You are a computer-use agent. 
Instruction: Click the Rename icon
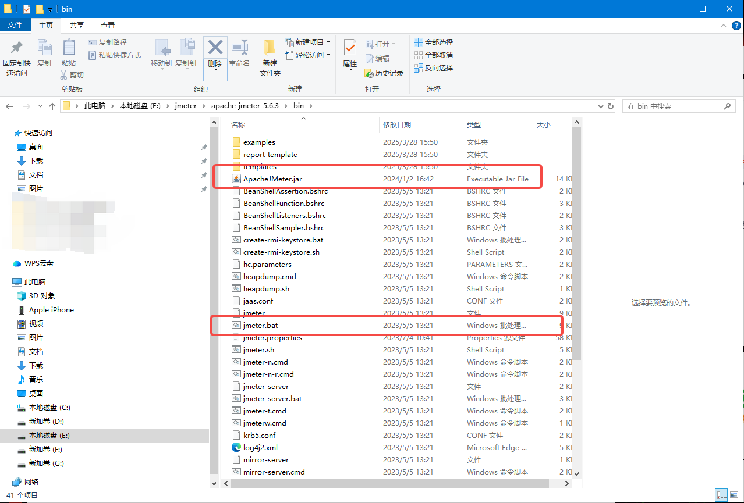pos(239,48)
